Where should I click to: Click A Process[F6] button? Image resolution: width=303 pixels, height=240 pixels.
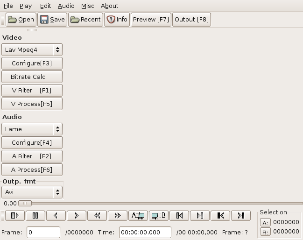tap(32, 169)
